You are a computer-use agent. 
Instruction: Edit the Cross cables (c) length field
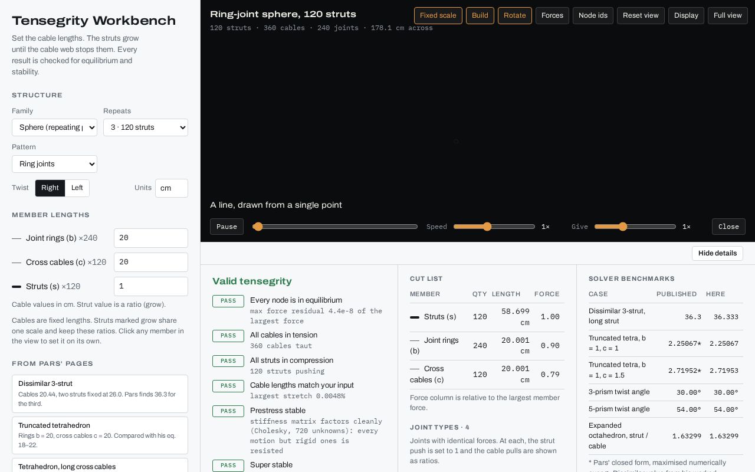point(151,262)
